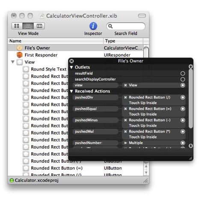Click pushedMinus action connection circle

coord(183,120)
